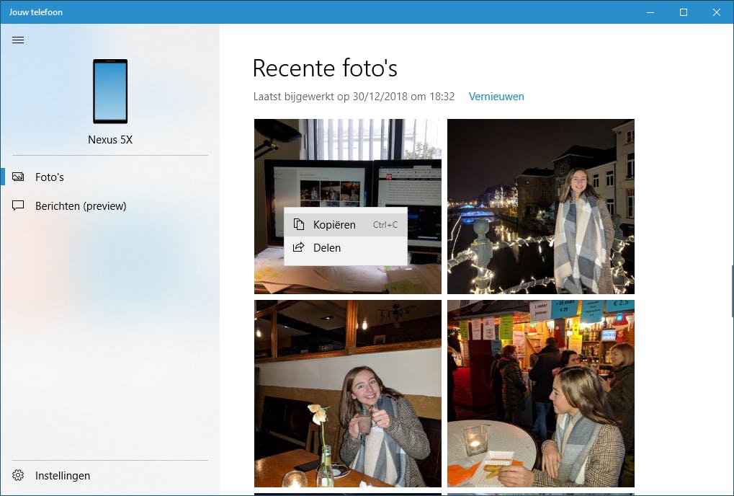Click the Instellingen gear icon
The width and height of the screenshot is (734, 496).
coord(19,476)
